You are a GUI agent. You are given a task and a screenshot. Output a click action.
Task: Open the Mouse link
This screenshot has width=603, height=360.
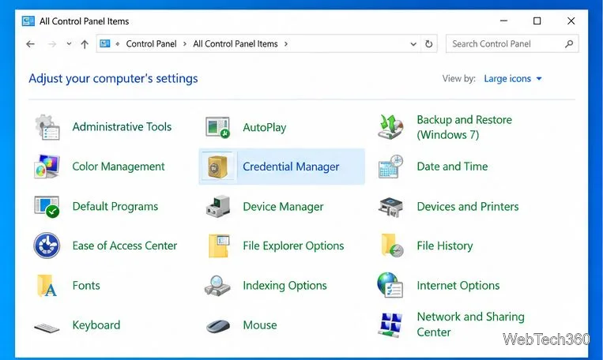coord(259,325)
